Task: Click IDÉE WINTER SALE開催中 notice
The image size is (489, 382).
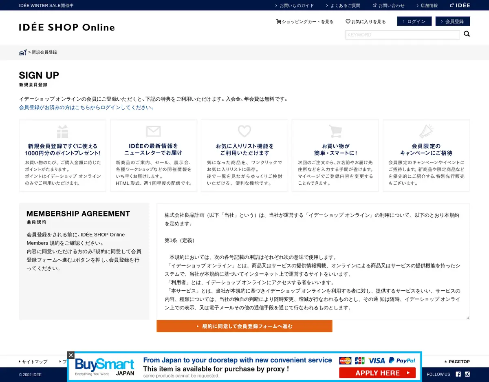Action: [x=46, y=5]
